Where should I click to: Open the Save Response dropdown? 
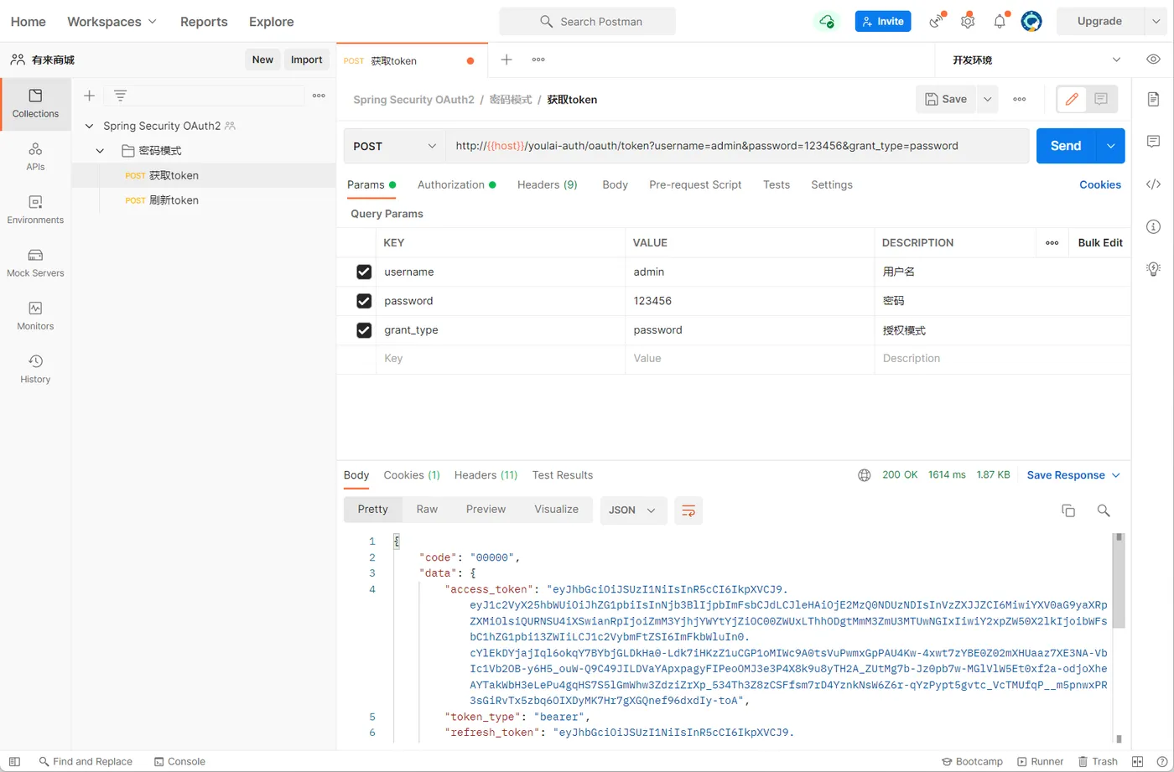[1073, 475]
